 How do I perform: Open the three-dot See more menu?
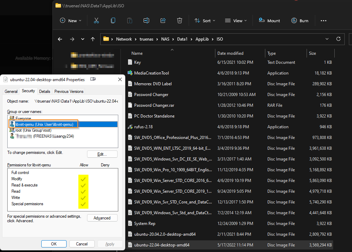(x=324, y=21)
